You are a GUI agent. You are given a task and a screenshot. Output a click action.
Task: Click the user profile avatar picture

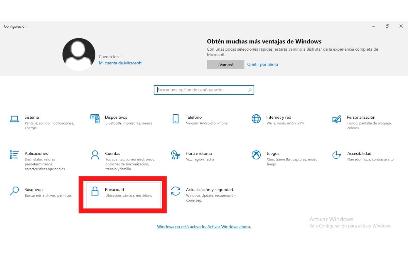coord(79,54)
